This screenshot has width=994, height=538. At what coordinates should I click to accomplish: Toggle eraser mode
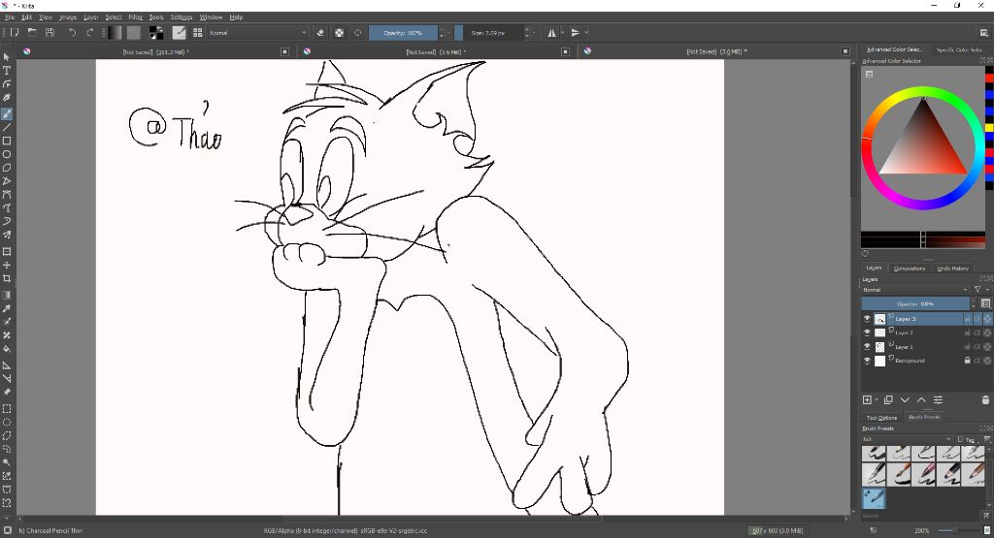coord(320,32)
